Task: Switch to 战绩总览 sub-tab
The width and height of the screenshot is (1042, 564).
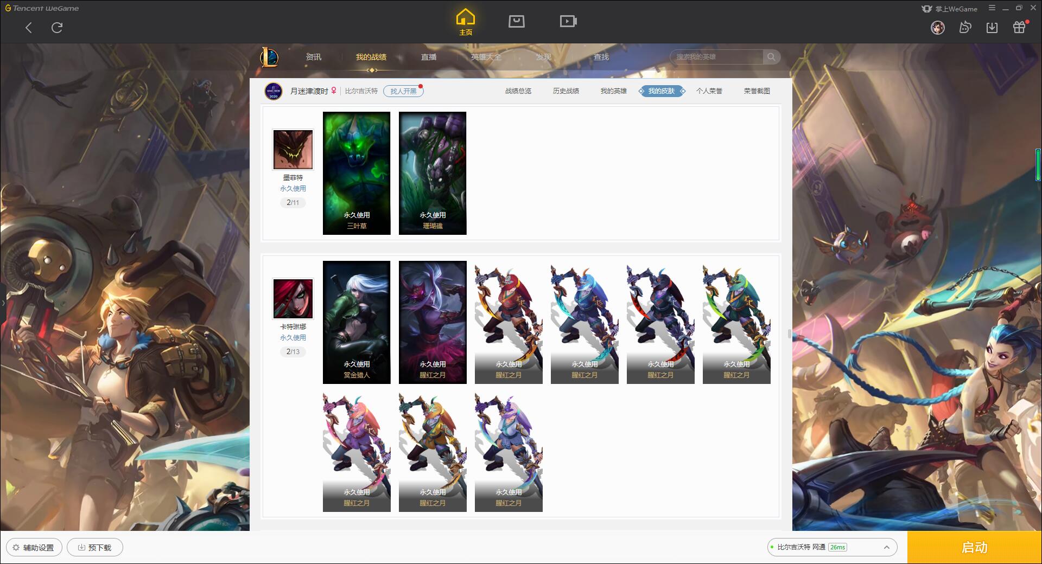Action: (x=518, y=91)
